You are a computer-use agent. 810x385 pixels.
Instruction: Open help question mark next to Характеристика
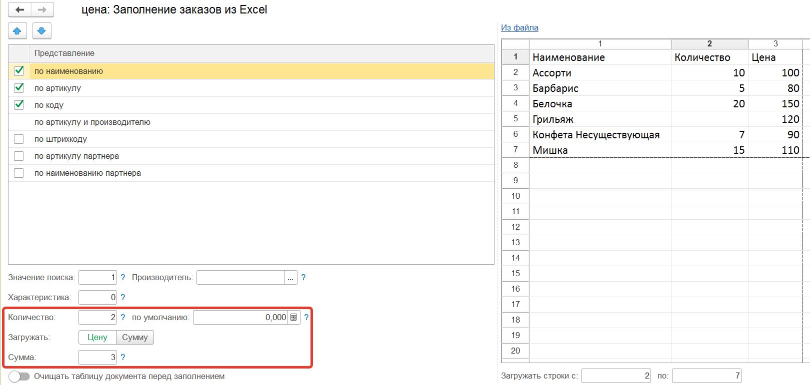(x=122, y=297)
